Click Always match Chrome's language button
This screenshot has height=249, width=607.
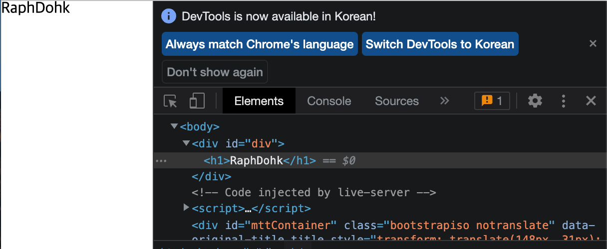click(260, 44)
